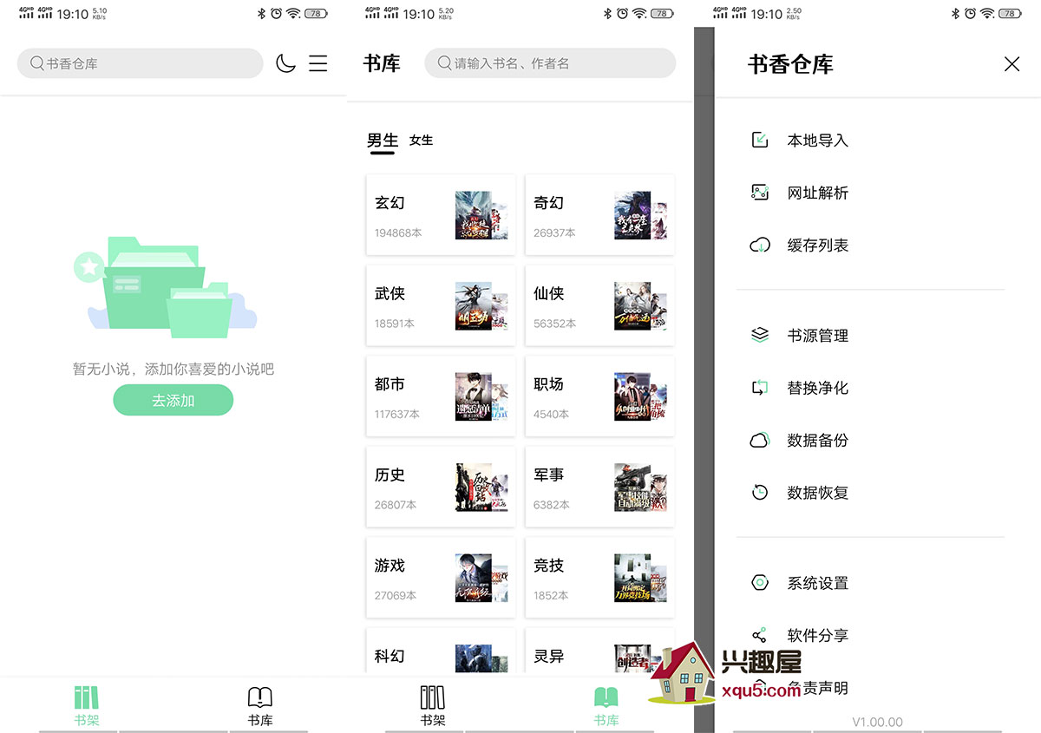Click the 数据恢复 restore icon
The height and width of the screenshot is (733, 1041).
point(760,492)
